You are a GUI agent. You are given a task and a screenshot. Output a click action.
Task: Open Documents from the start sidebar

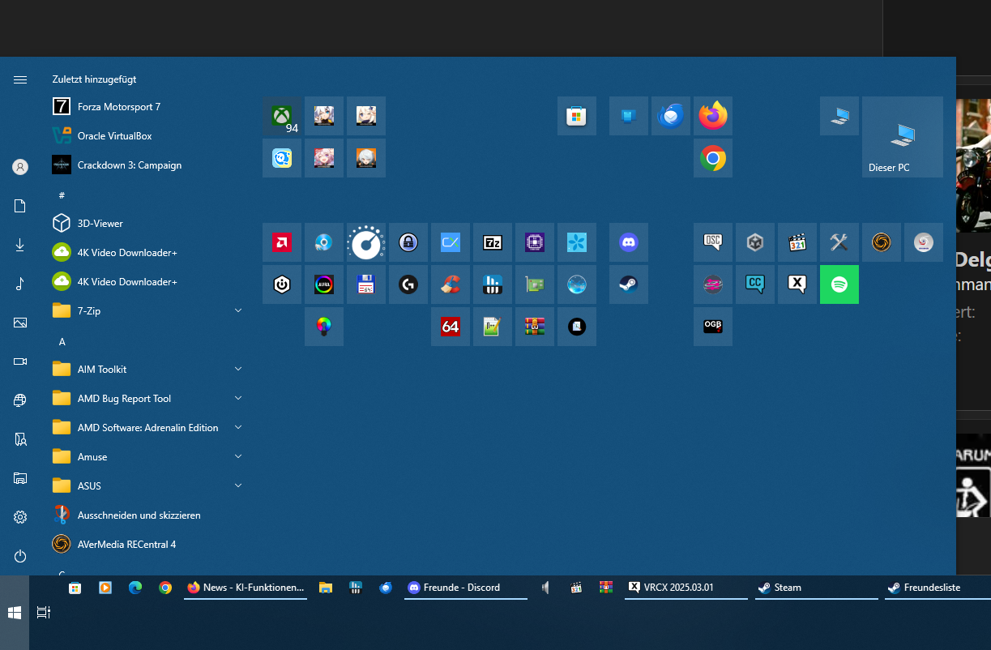(x=20, y=206)
